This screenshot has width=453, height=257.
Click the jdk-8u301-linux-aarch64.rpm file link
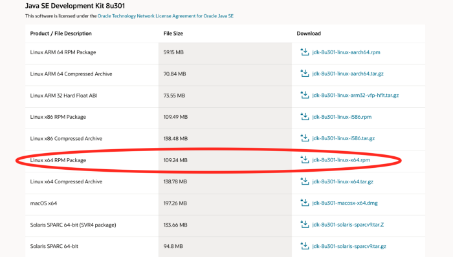[x=346, y=52]
